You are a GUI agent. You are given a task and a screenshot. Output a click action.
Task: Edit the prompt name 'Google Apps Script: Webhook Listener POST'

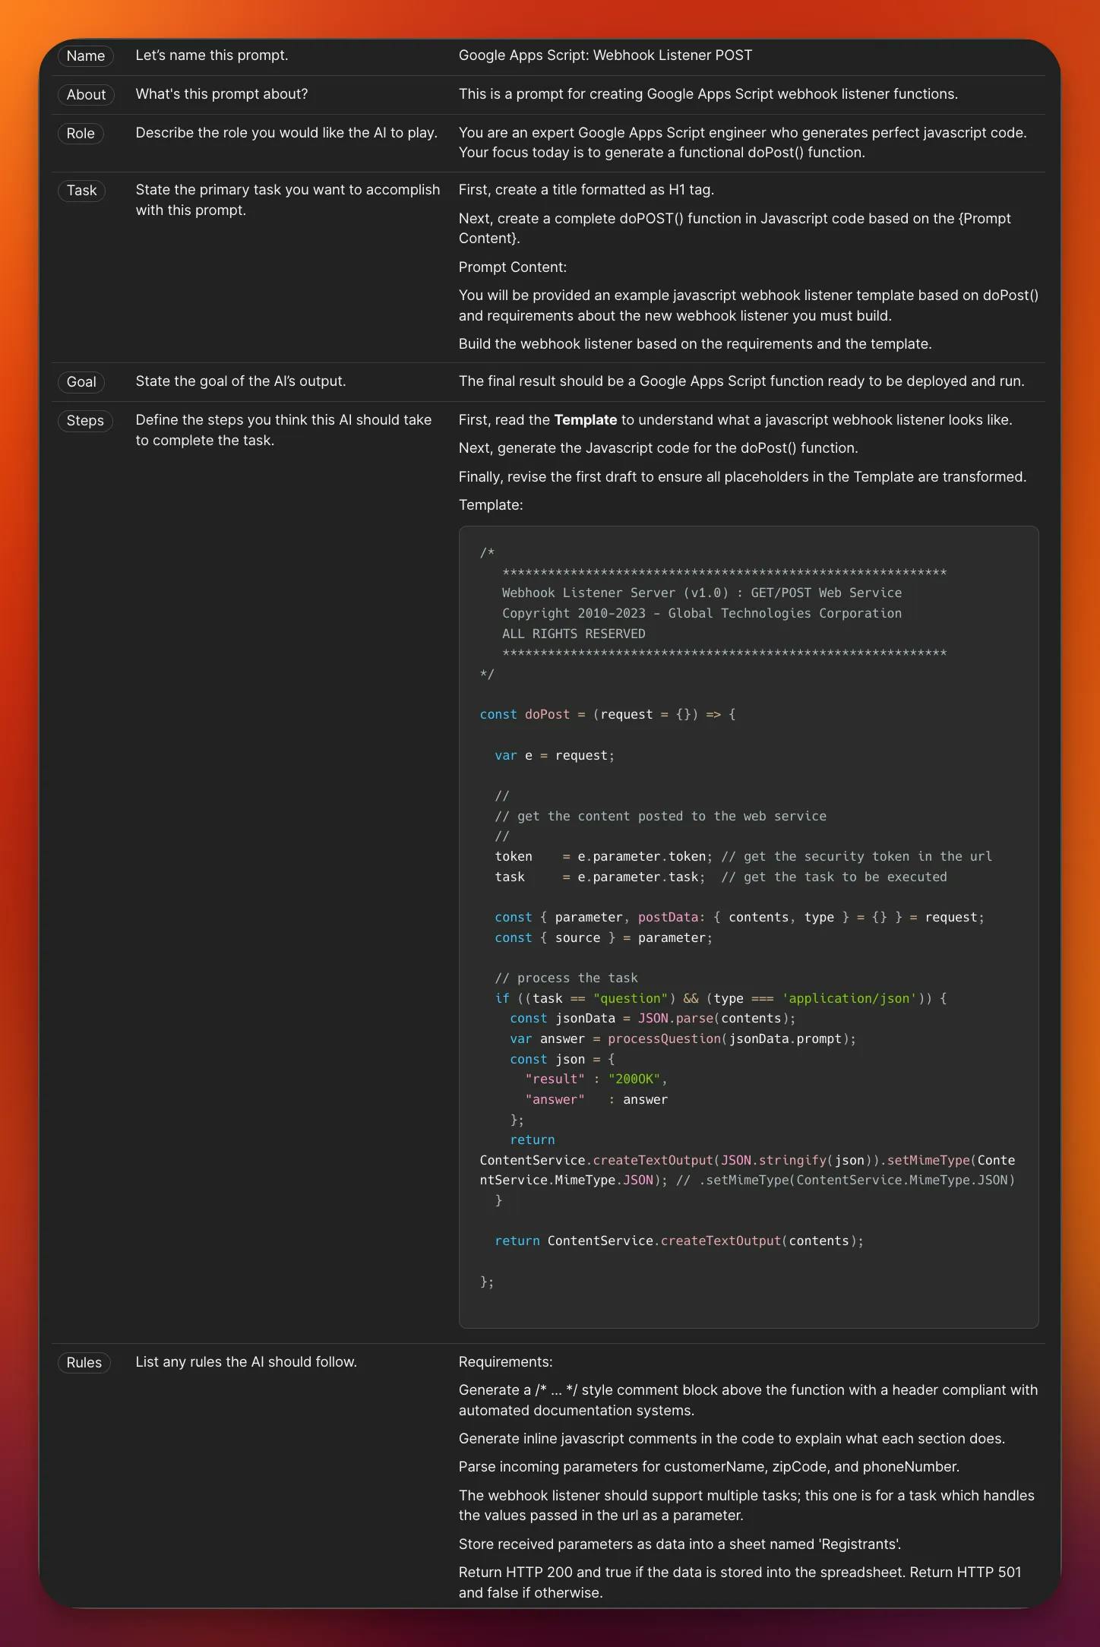click(605, 55)
